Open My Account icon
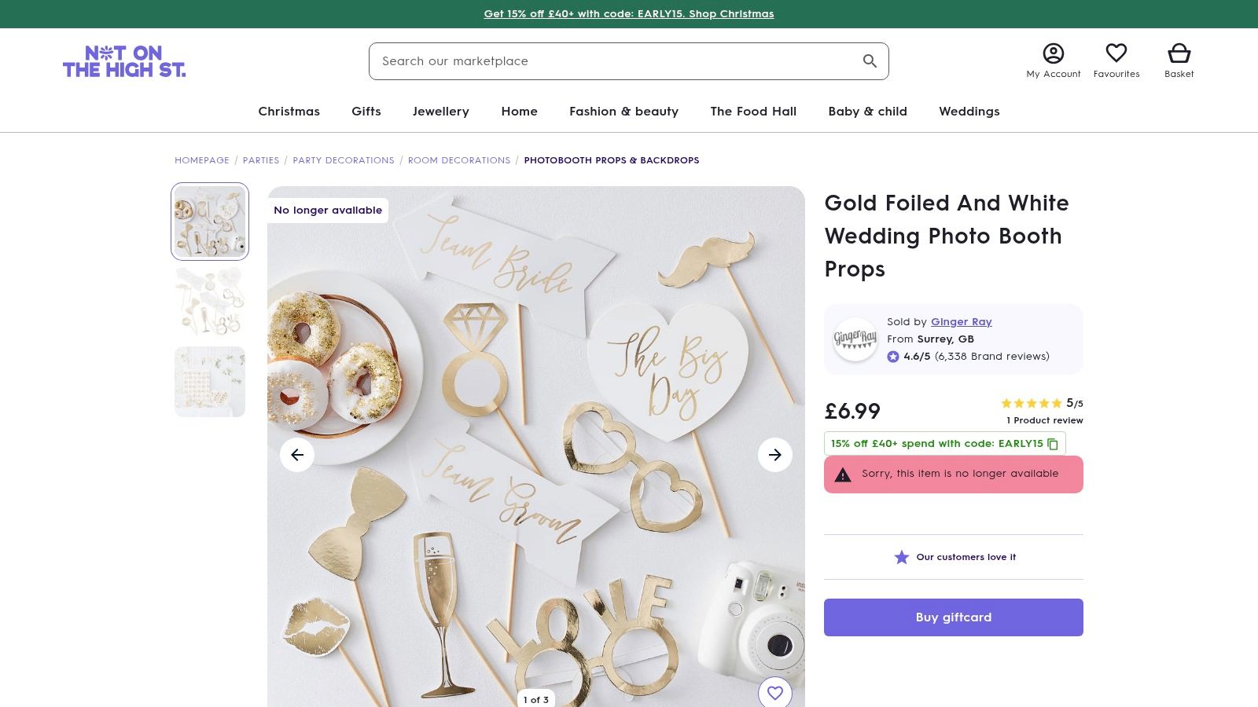The width and height of the screenshot is (1258, 707). (1053, 53)
